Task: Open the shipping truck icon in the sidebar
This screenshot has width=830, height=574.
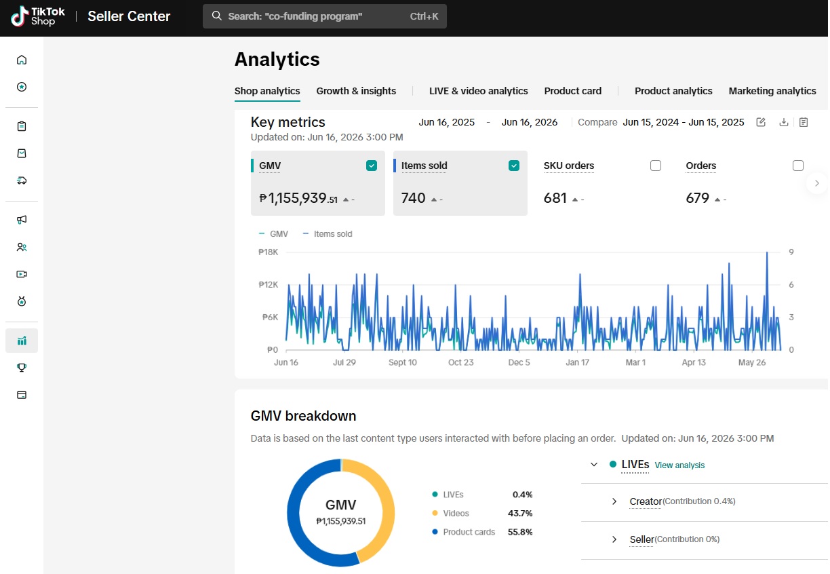Action: pos(22,180)
